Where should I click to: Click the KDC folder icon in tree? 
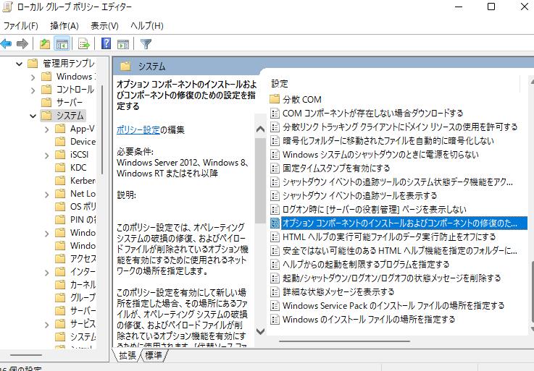60,168
